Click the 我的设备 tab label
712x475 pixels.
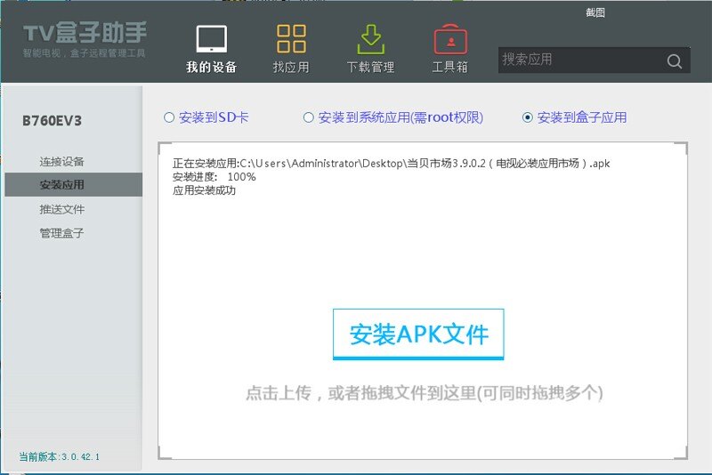(212, 67)
